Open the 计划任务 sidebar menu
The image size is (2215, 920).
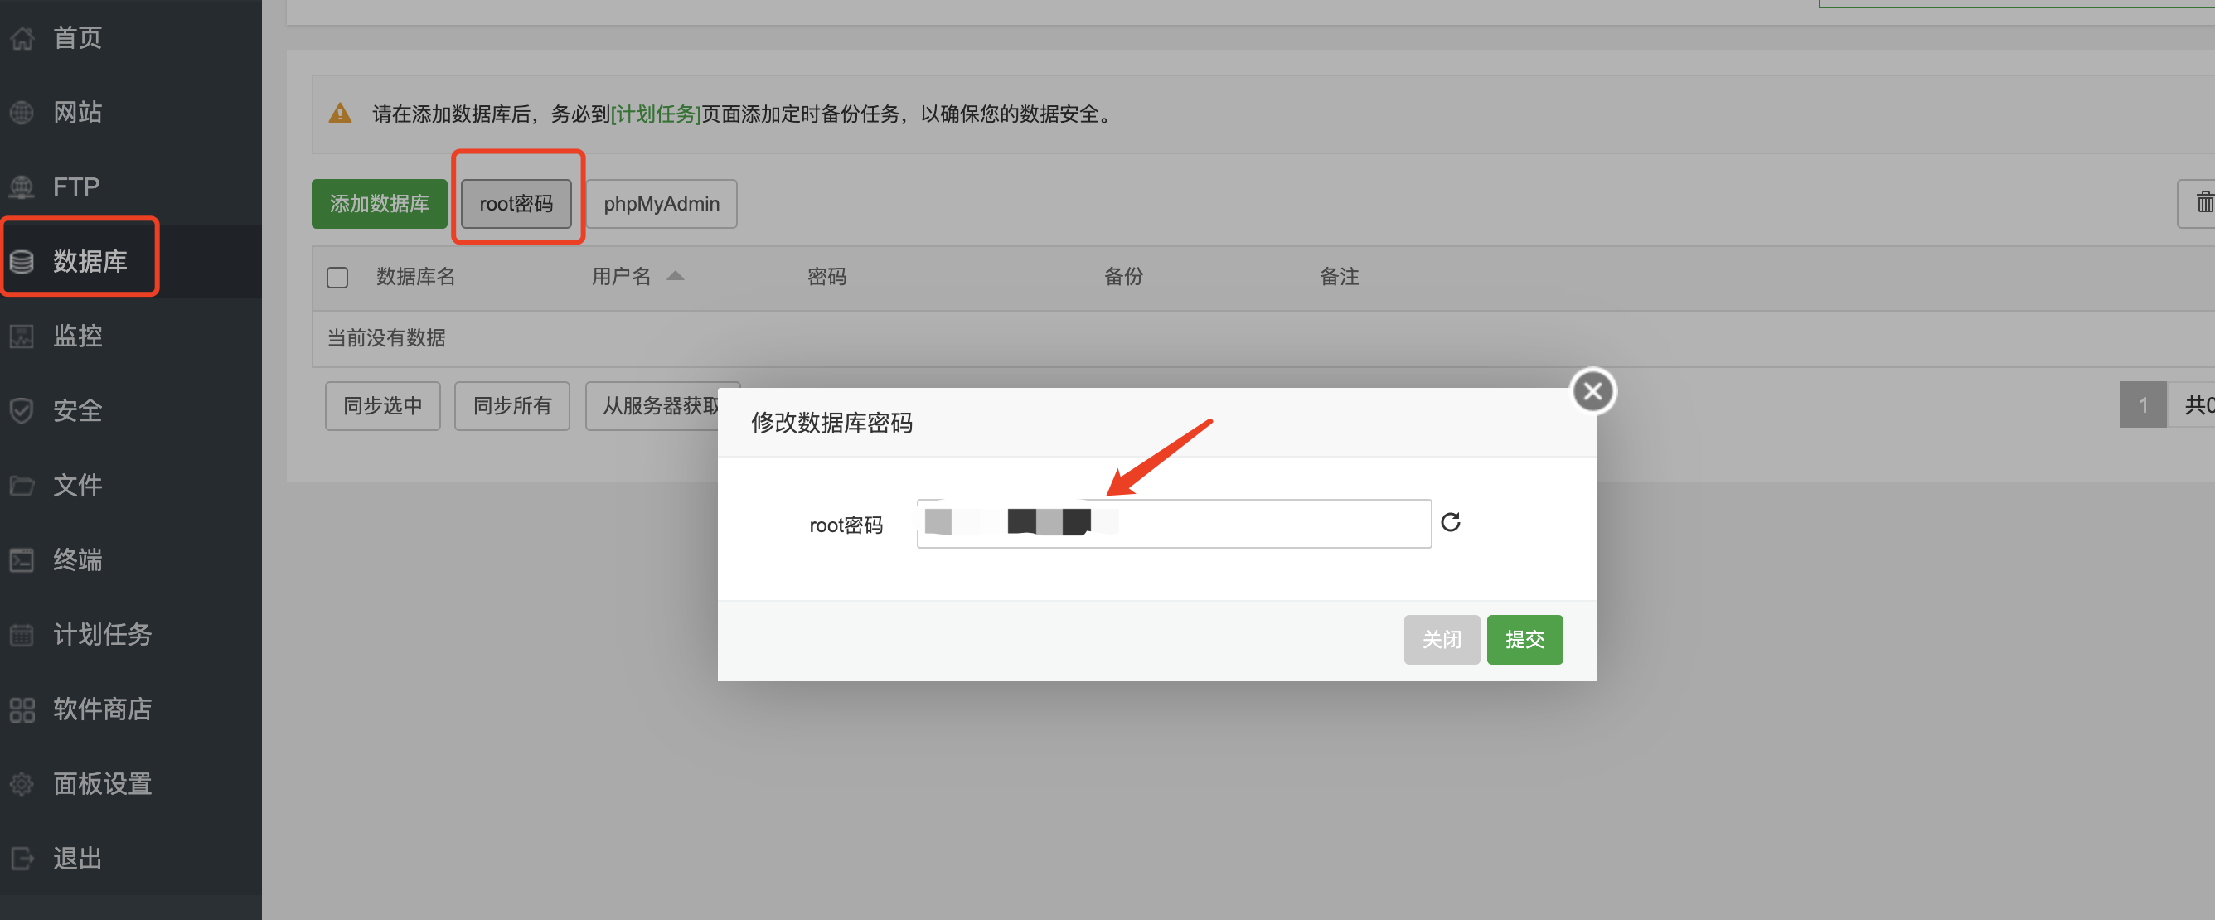pos(101,635)
